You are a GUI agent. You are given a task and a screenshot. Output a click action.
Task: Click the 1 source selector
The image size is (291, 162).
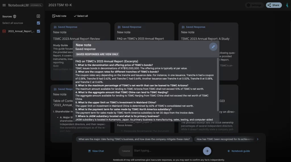click(x=126, y=151)
